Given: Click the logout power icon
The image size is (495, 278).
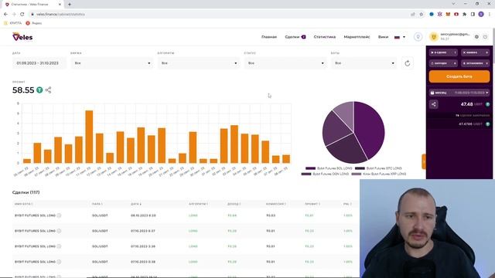Looking at the screenshot, I should (485, 37).
